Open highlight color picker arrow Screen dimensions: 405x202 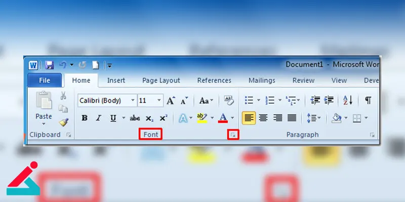(x=212, y=118)
